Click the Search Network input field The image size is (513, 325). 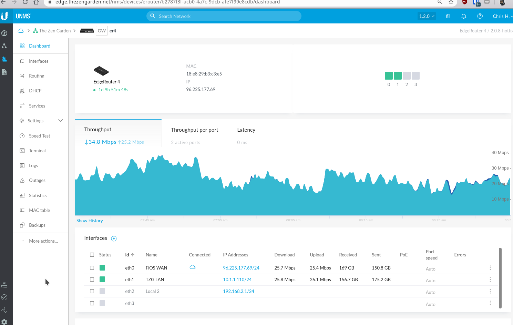[224, 16]
